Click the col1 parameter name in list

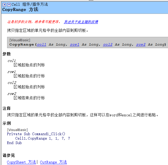click(x=12, y=61)
